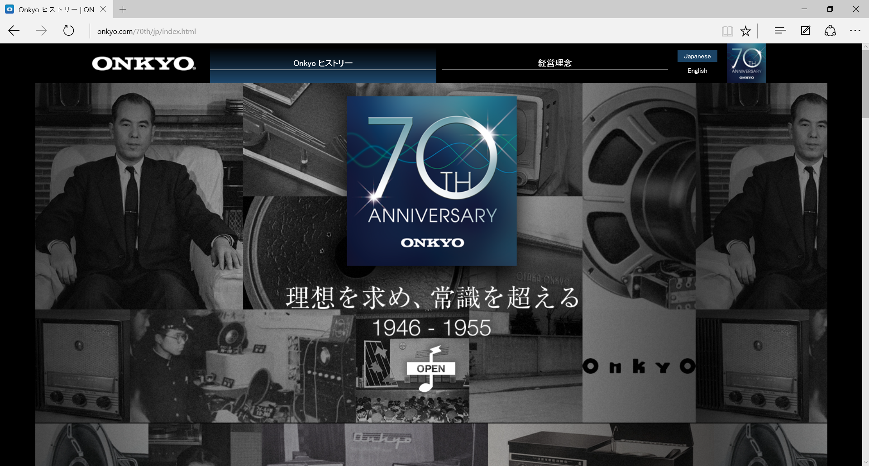This screenshot has height=466, width=869.
Task: Minimize the browser window
Action: point(804,9)
